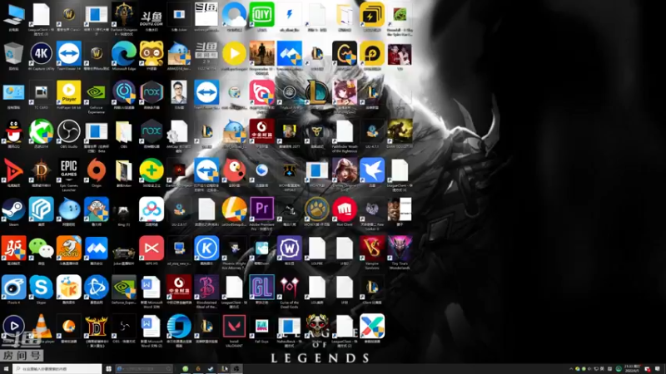The image size is (666, 374).
Task: Select the blue Skype icon
Action: click(41, 288)
